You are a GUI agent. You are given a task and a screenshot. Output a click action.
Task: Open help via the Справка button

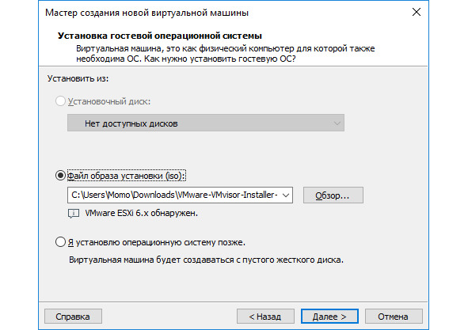tap(73, 317)
